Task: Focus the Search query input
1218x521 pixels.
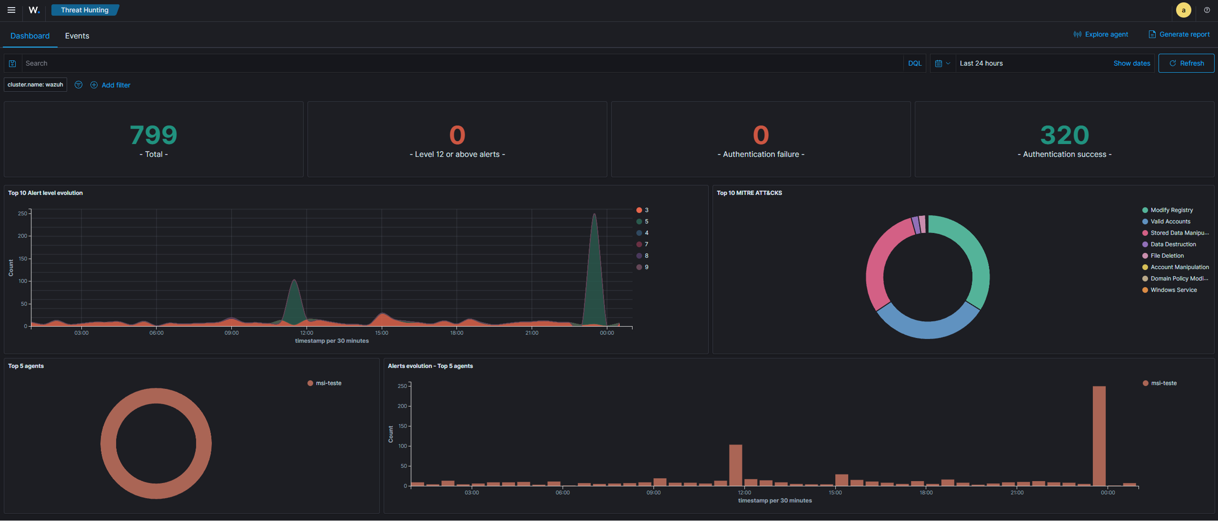Action: [462, 63]
